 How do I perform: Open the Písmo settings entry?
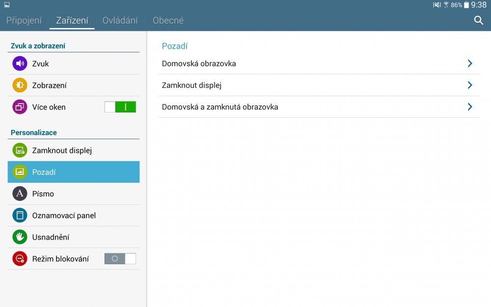[74, 194]
